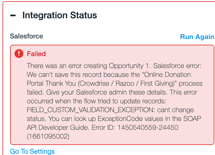Collapse the Integration Status section

(13, 15)
